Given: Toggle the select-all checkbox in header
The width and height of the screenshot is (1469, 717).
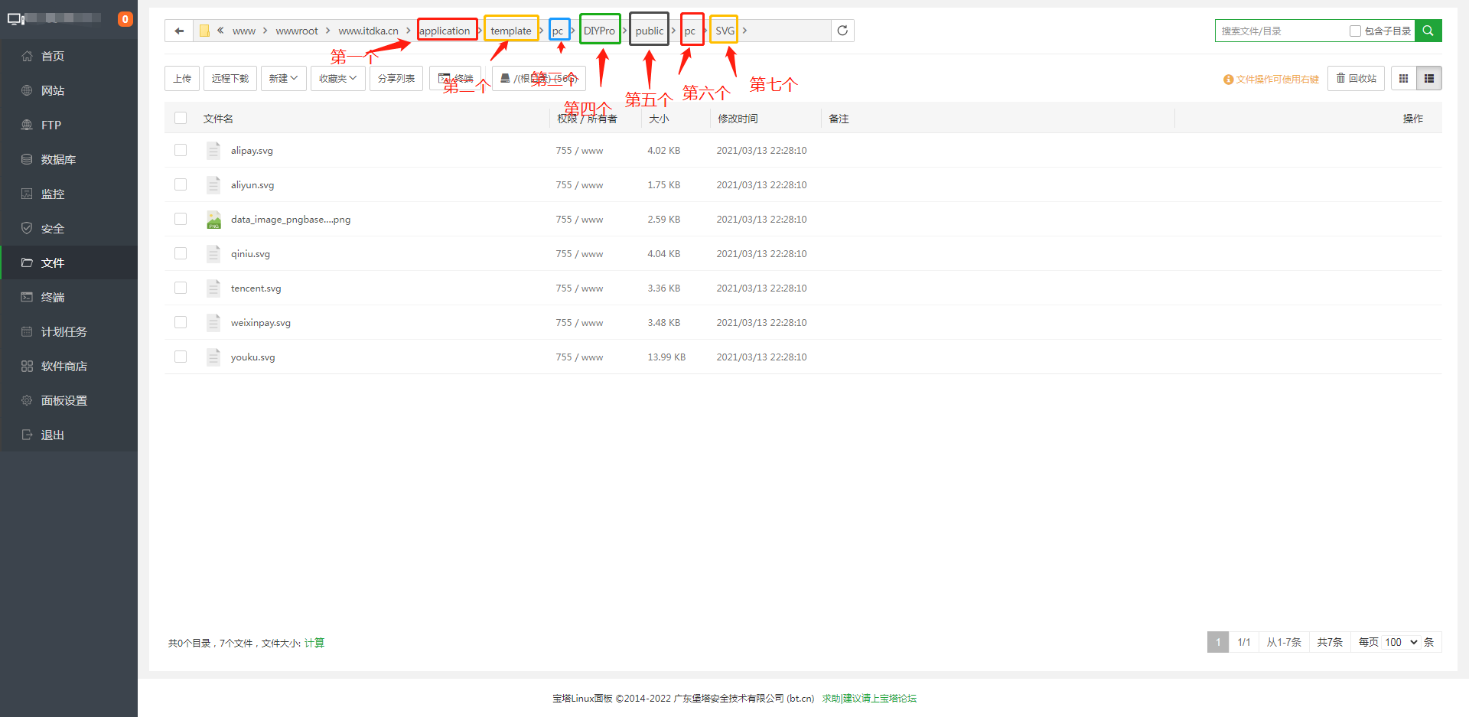Looking at the screenshot, I should (181, 118).
